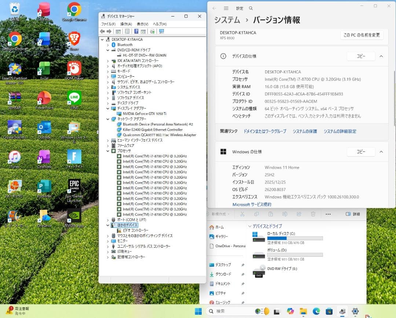Open the Microsoft サービス規約 link
Viewport: 396px width, 318px height.
tap(252, 204)
